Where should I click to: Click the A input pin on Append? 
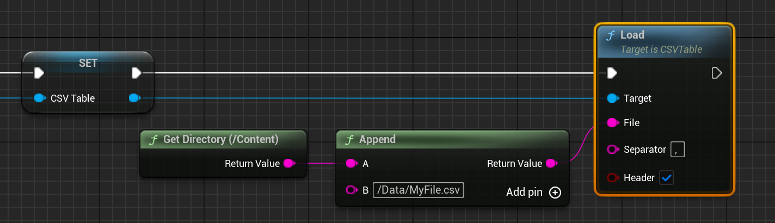coord(352,163)
